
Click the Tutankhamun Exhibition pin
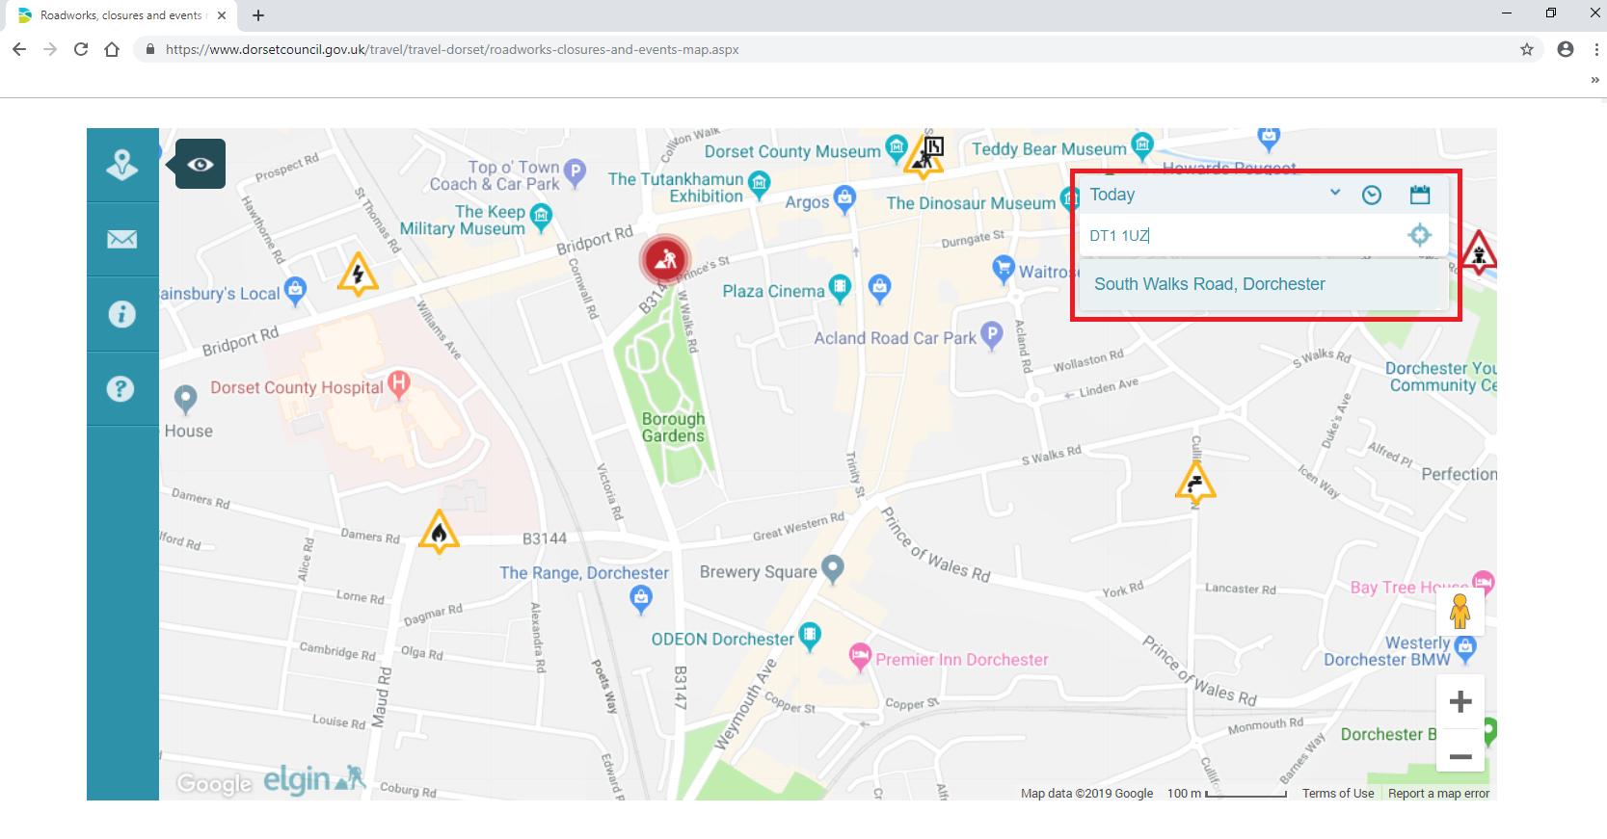(x=760, y=183)
